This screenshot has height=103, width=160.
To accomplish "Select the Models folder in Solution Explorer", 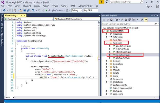I will pyautogui.click(x=116, y=70).
